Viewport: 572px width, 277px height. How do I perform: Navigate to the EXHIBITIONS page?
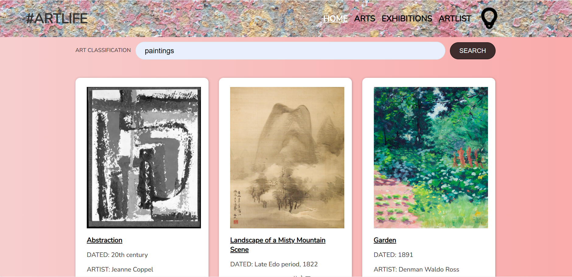coord(407,18)
